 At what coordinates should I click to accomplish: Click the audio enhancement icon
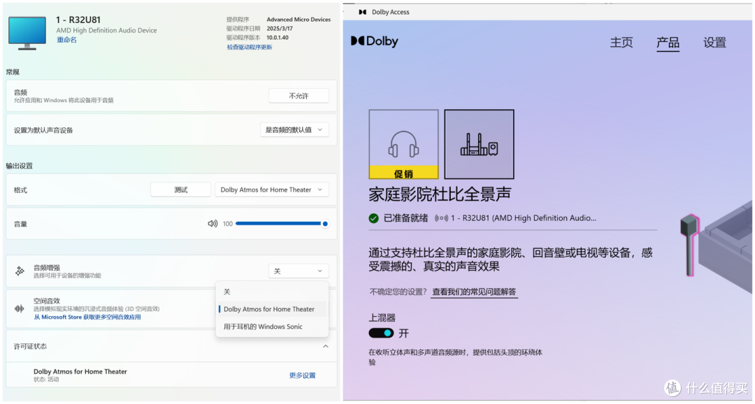[x=20, y=271]
